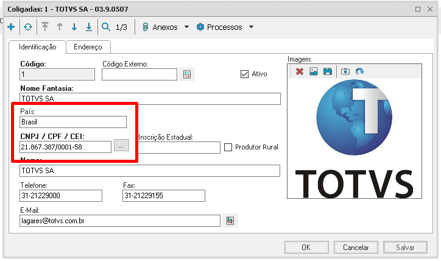Viewport: 441px width, 261px height.
Task: Refresh the record with the refresh icon
Action: point(28,27)
